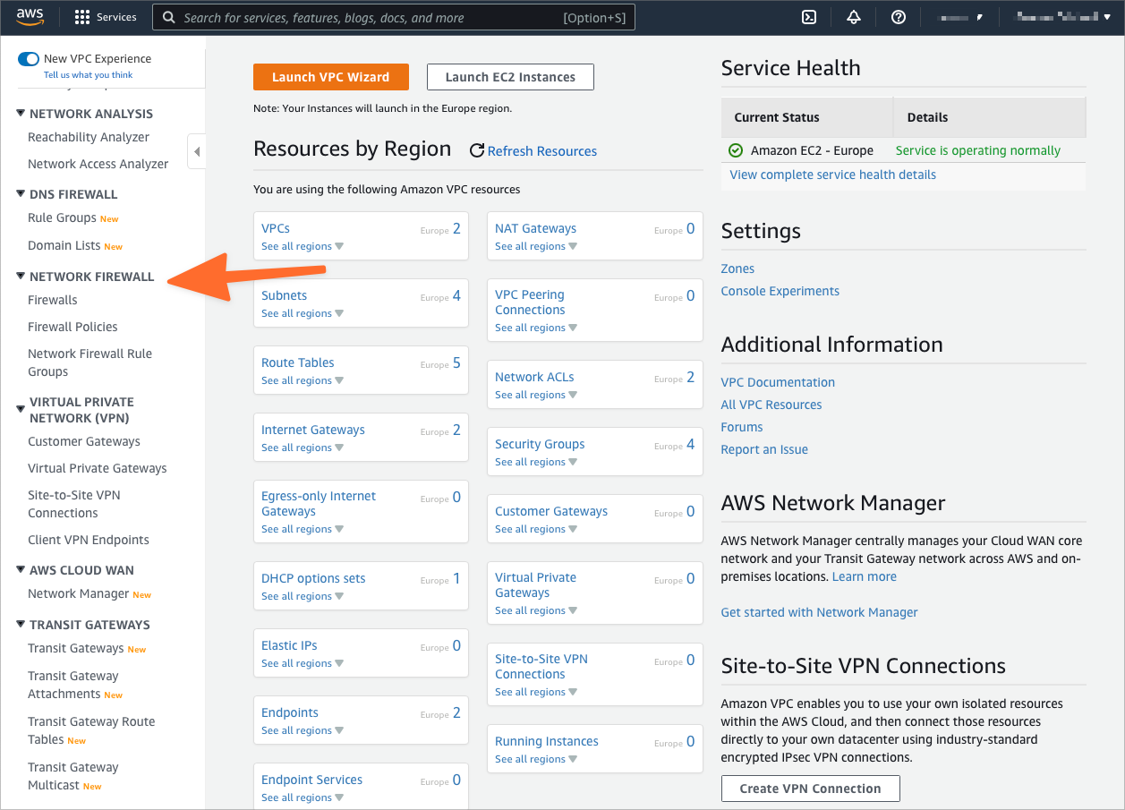Click the Refresh Resources link
The image size is (1125, 810).
[542, 151]
